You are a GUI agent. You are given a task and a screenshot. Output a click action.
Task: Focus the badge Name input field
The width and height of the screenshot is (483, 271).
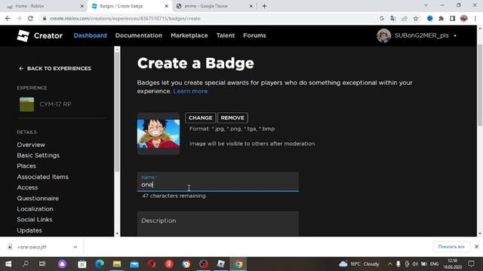coord(218,181)
